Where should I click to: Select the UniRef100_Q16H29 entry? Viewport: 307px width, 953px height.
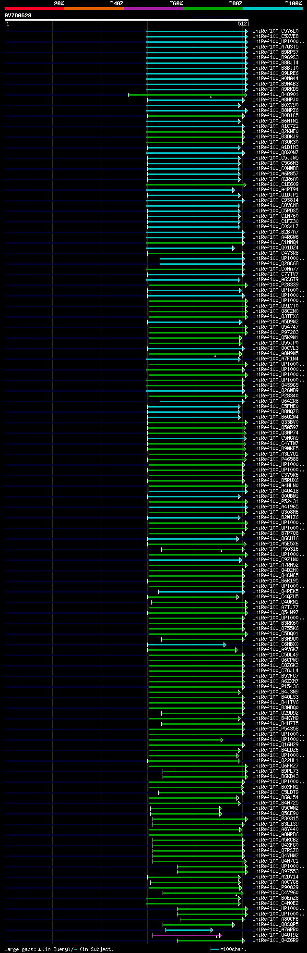click(x=275, y=745)
